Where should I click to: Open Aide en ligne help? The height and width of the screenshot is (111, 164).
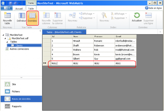[153, 8]
